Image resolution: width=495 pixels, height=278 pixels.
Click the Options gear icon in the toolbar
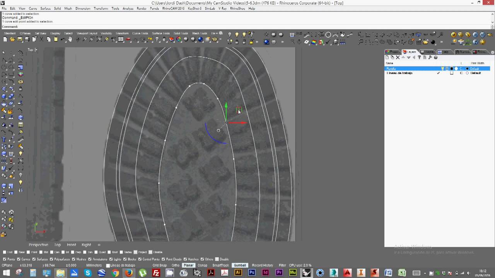[x=214, y=39]
